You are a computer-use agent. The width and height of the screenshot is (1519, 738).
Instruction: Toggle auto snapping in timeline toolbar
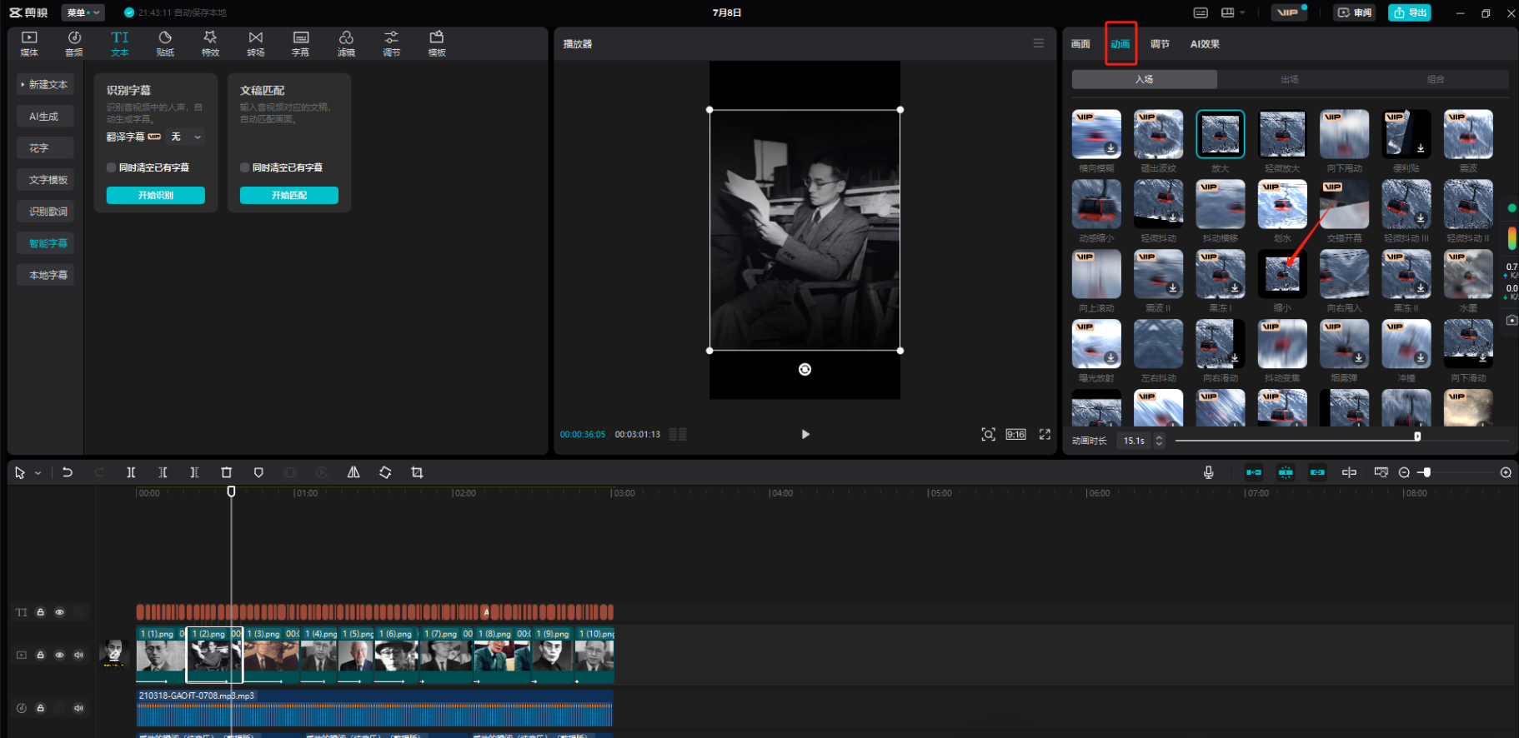[1286, 472]
